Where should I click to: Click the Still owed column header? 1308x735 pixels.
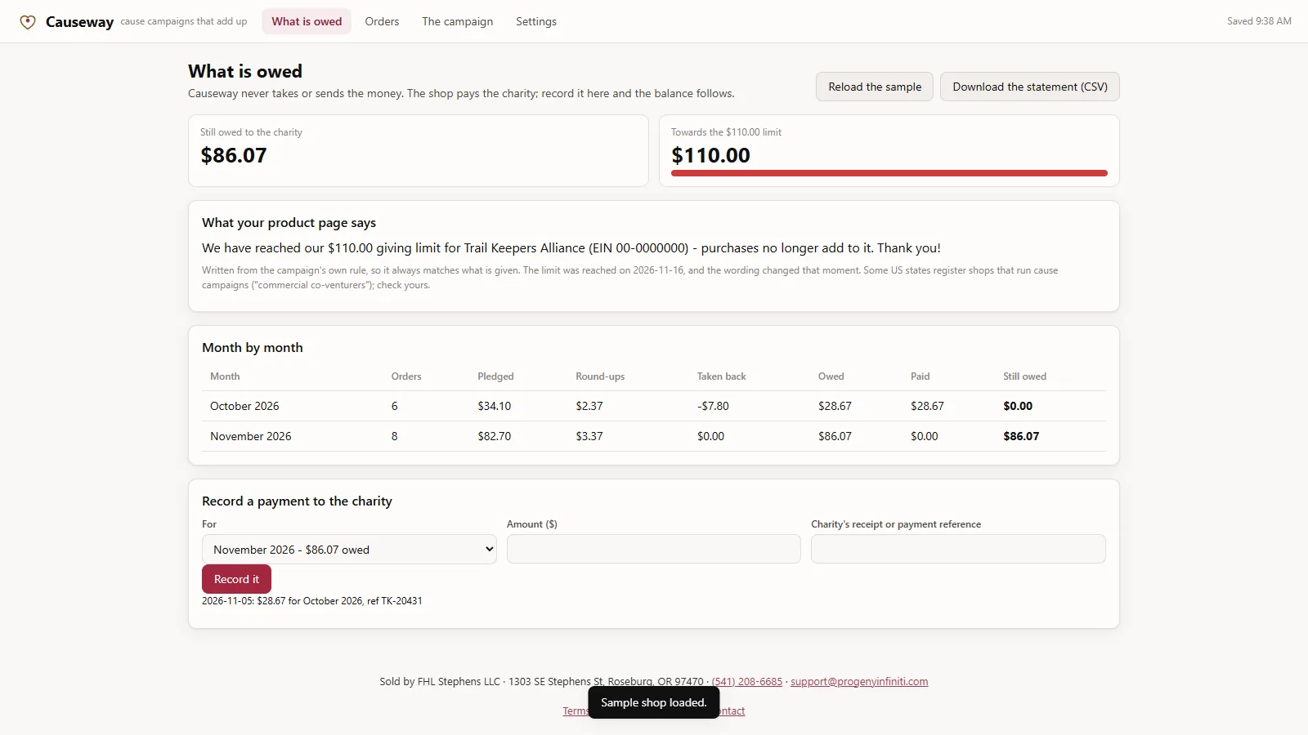click(x=1024, y=376)
